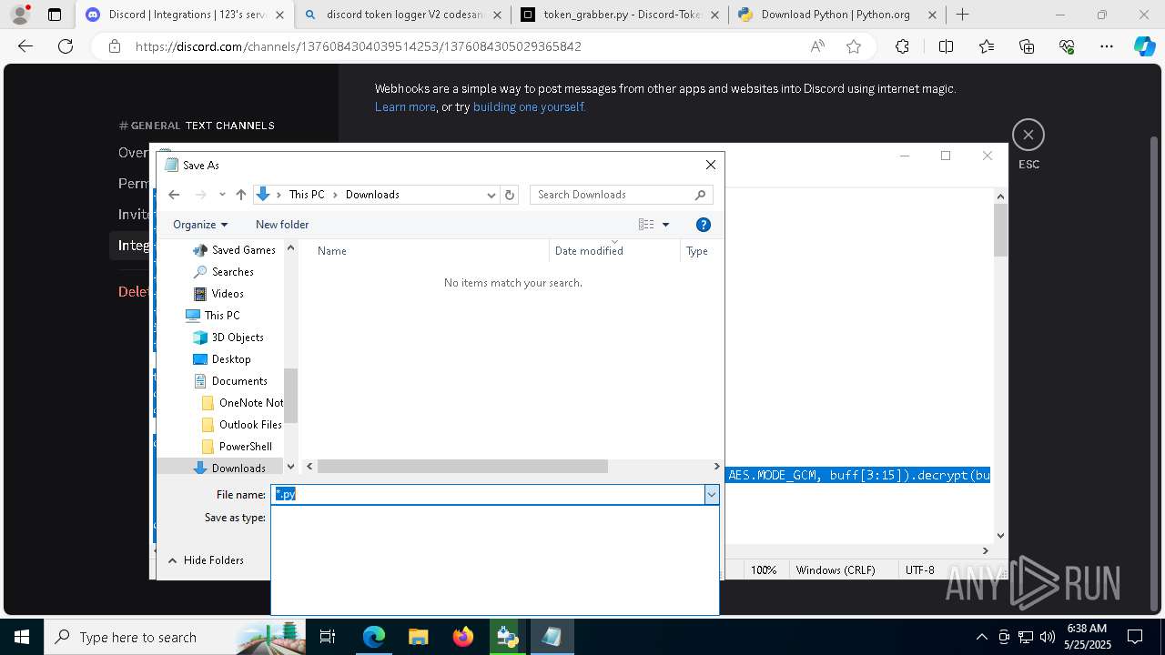
Task: Open recent locations dropdown arrow
Action: click(222, 195)
